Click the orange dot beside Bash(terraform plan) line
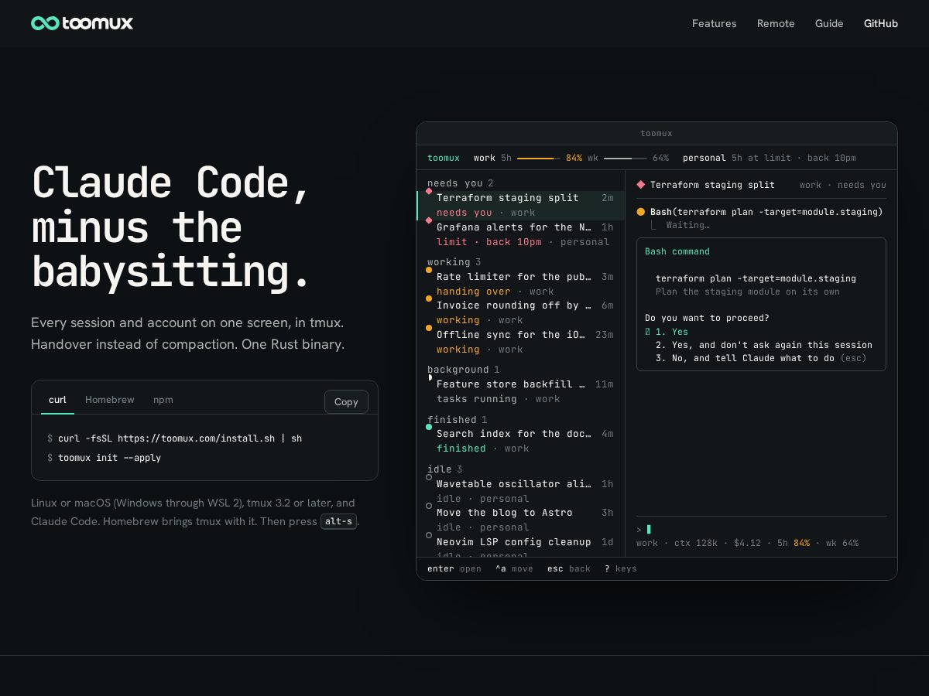 [x=640, y=212]
